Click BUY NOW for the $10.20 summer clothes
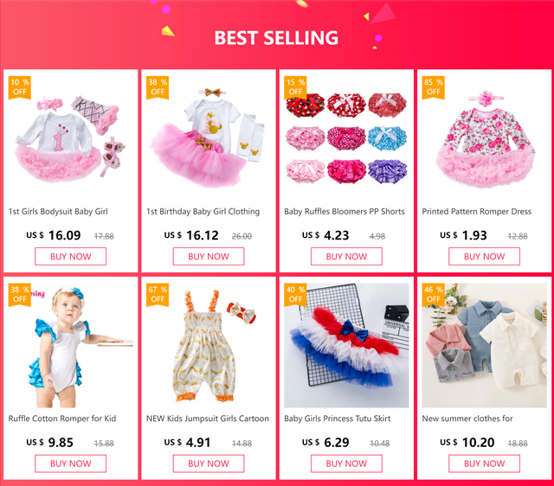 pyautogui.click(x=485, y=464)
